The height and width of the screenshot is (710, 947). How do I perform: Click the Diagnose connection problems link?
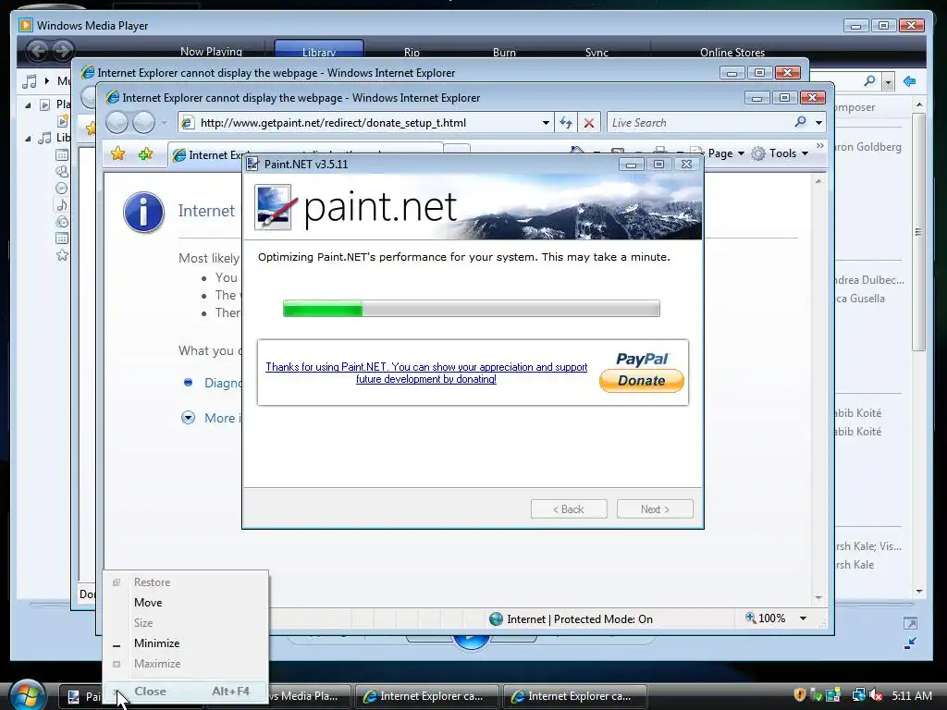[x=223, y=383]
